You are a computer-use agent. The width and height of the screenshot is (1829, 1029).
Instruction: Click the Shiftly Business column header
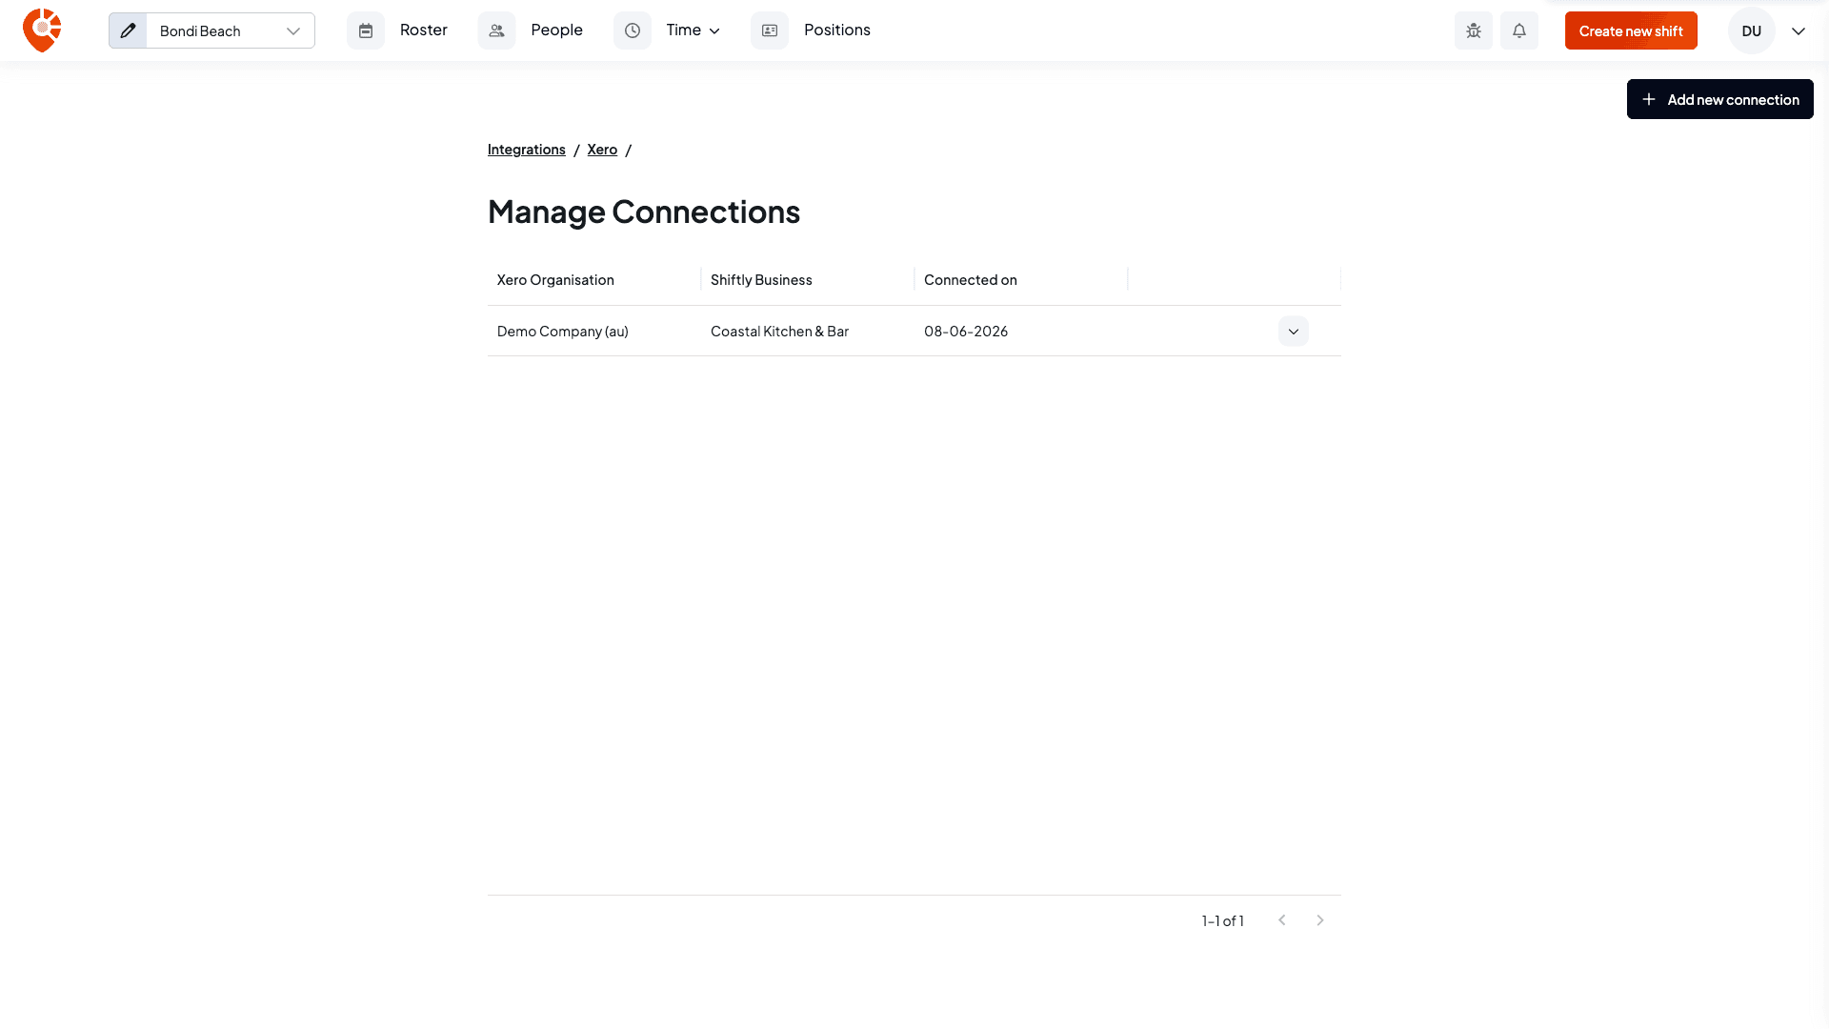(x=807, y=279)
